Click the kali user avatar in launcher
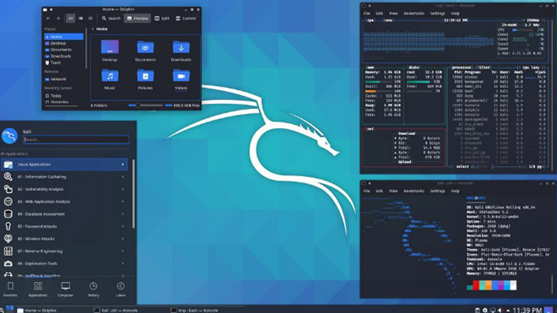 (x=9, y=136)
